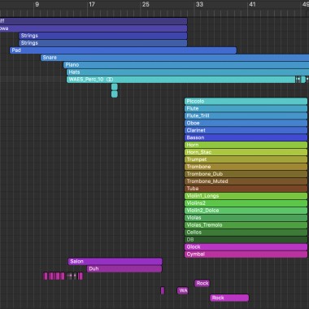This screenshot has height=309, width=309.
Task: Click bar 17 in the ruler
Action: 92,4
